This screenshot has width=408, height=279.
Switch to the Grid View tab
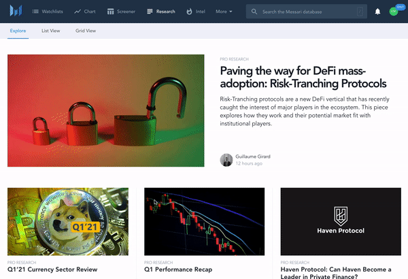(86, 31)
